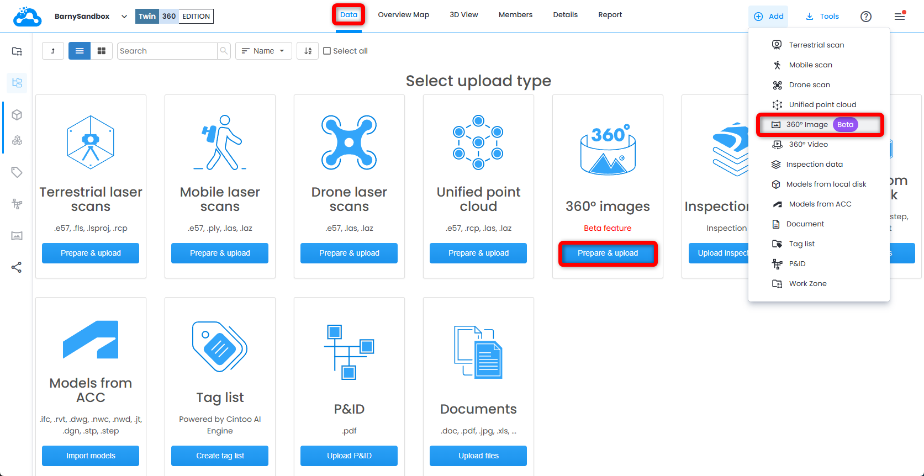Focus the Search input field
Viewport: 924px width, 476px height.
[x=167, y=51]
